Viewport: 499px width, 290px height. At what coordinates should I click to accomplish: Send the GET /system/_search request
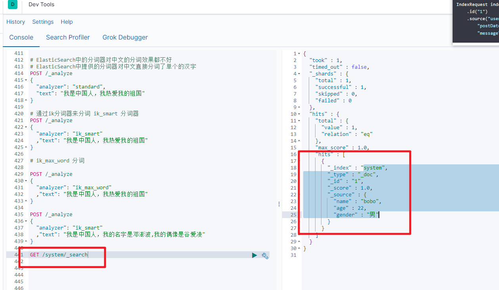254,255
